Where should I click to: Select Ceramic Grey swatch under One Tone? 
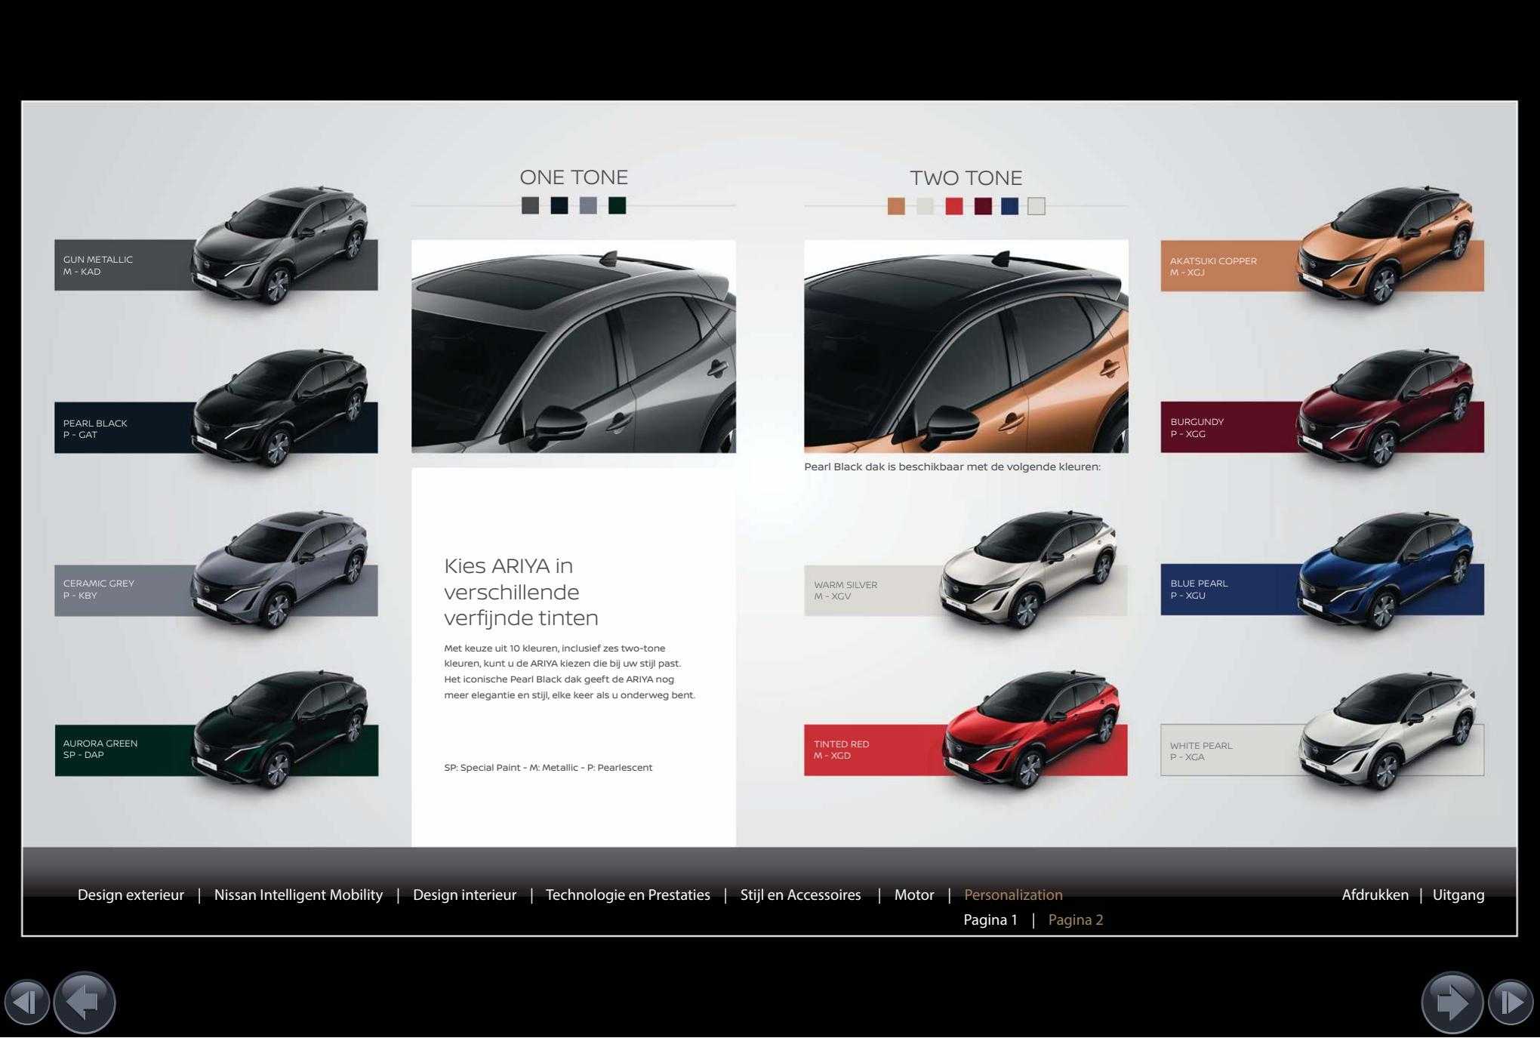588,205
